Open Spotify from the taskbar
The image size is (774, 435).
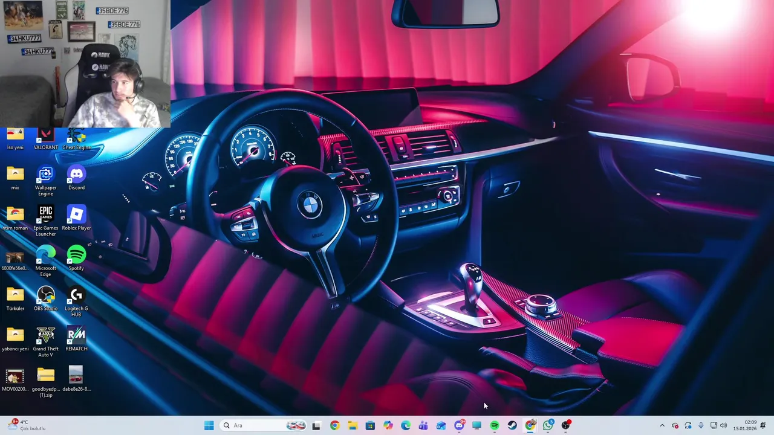[495, 425]
